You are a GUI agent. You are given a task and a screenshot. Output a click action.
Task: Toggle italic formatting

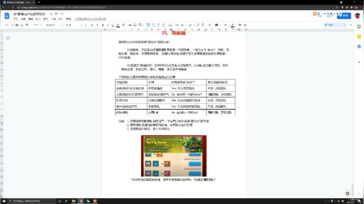point(108,25)
